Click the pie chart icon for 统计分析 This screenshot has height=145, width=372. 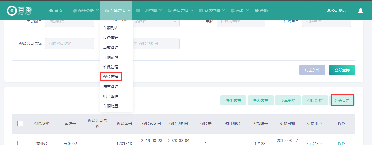click(x=75, y=11)
